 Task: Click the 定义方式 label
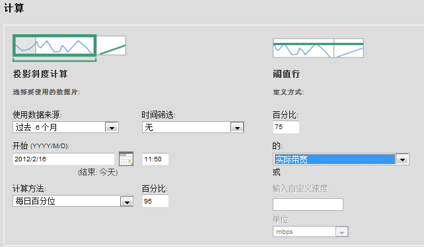pos(288,92)
